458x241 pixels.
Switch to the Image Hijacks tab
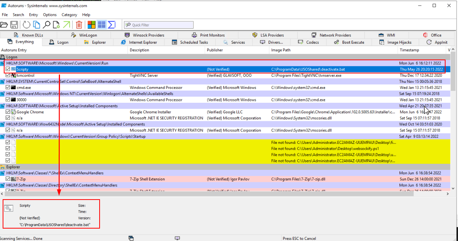pos(395,42)
